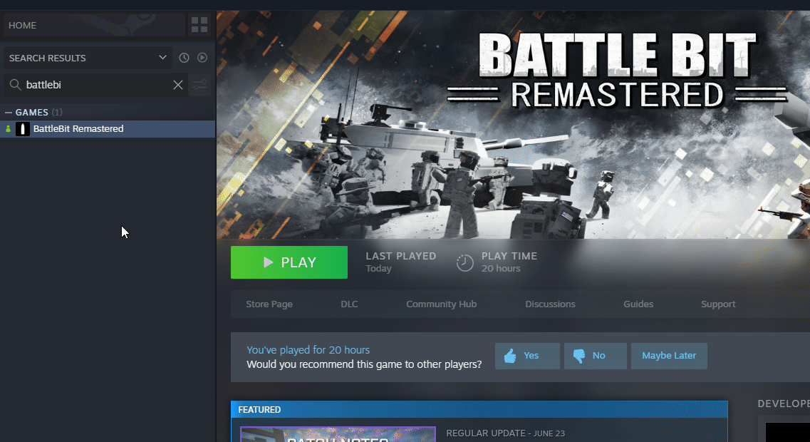Viewport: 810px width, 442px height.
Task: Open the Store Page tab
Action: tap(269, 304)
